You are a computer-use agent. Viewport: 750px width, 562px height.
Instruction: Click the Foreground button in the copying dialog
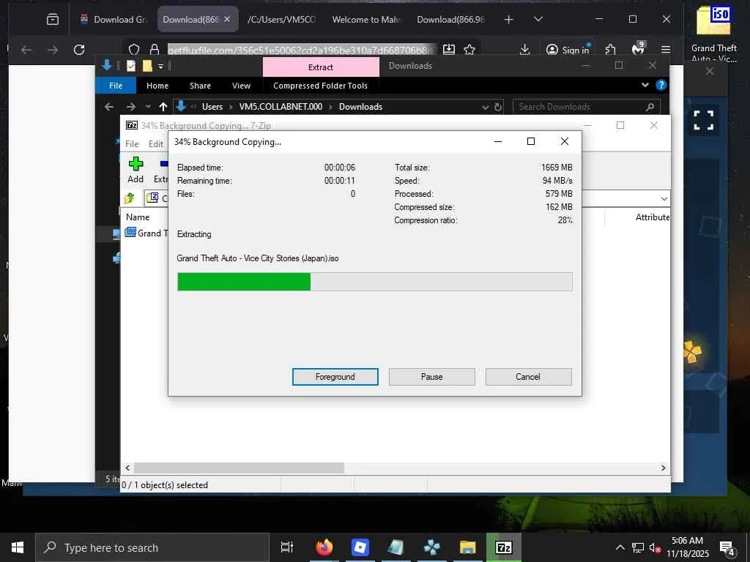pyautogui.click(x=335, y=377)
